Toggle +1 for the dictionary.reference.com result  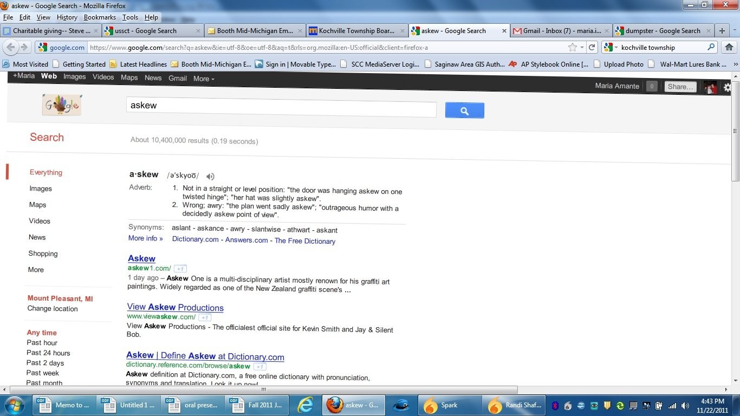[x=259, y=367]
